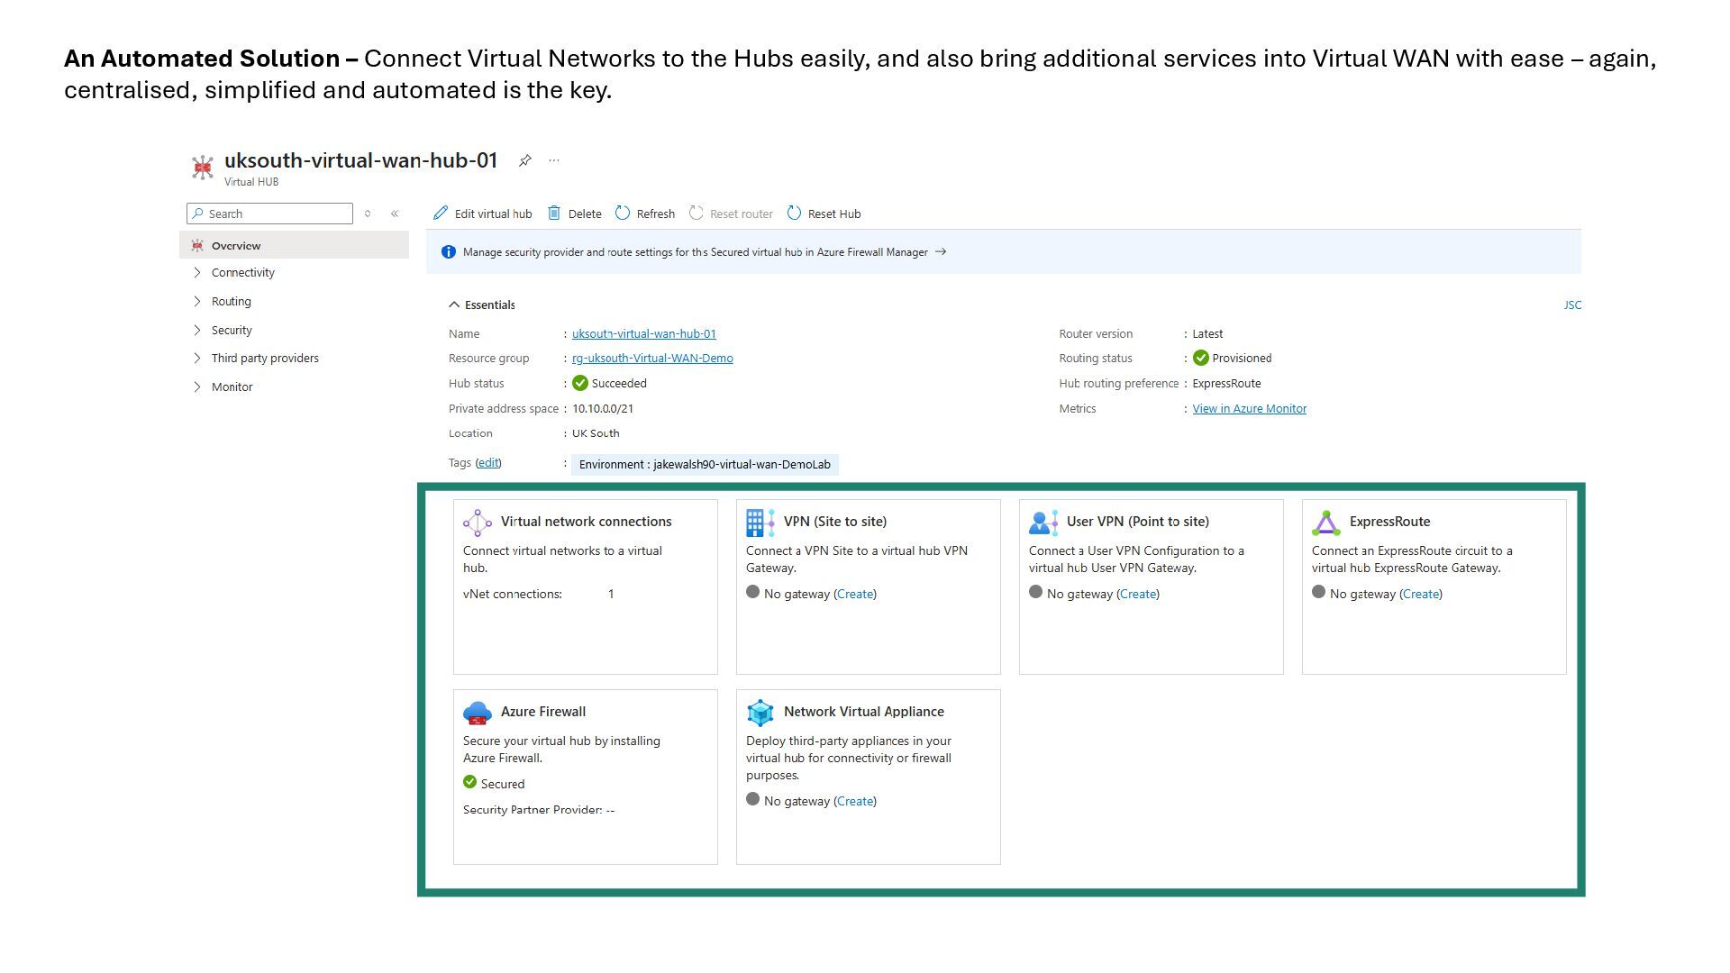Click the Network Virtual Appliance cube icon
The image size is (1730, 973).
pyautogui.click(x=760, y=713)
